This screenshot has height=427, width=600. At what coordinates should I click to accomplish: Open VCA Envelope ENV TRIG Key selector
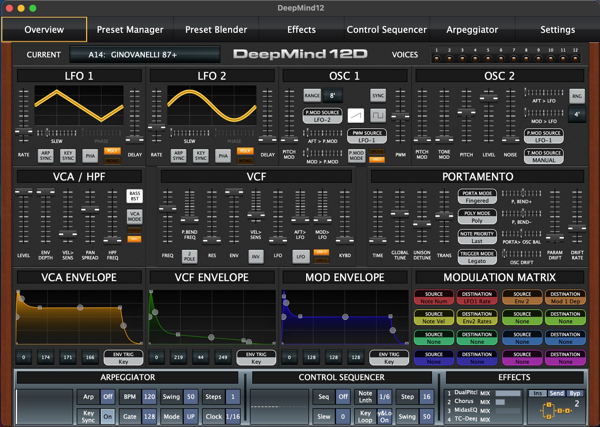[123, 358]
